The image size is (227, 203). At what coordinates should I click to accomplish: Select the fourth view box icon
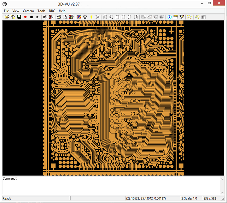(124, 17)
